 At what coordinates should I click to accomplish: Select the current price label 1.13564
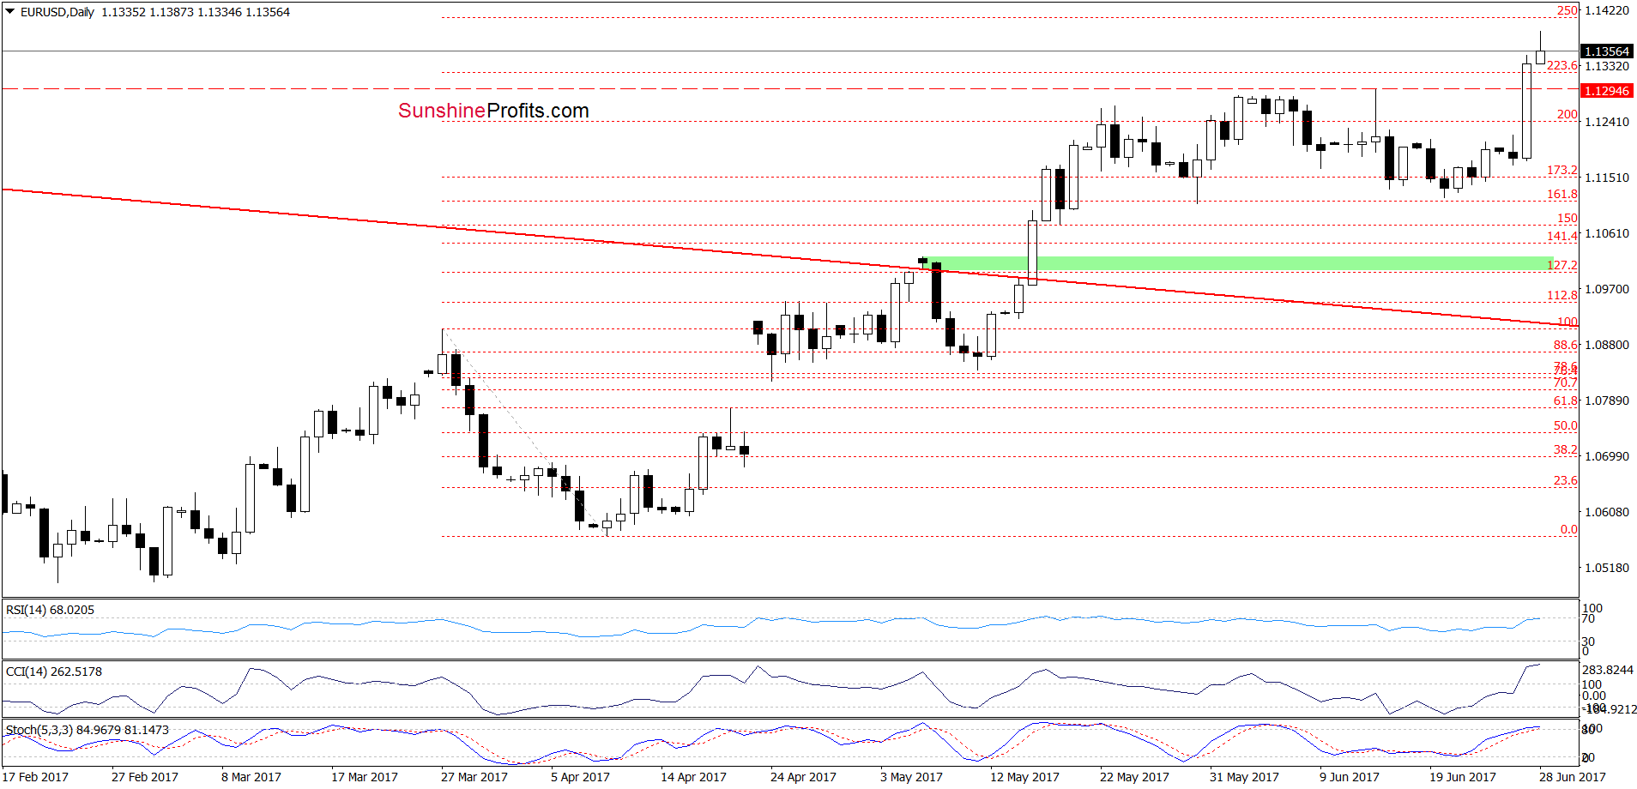click(x=1606, y=51)
